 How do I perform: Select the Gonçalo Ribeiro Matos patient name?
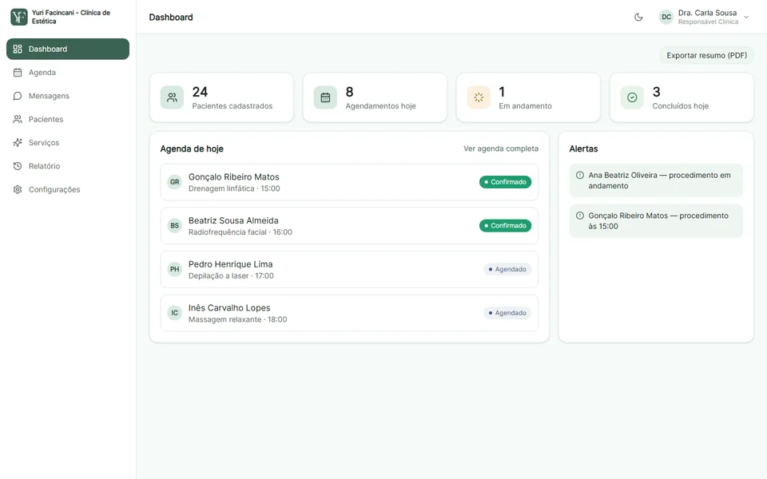point(234,177)
